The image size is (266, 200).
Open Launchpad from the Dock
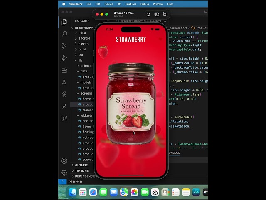(x=83, y=192)
